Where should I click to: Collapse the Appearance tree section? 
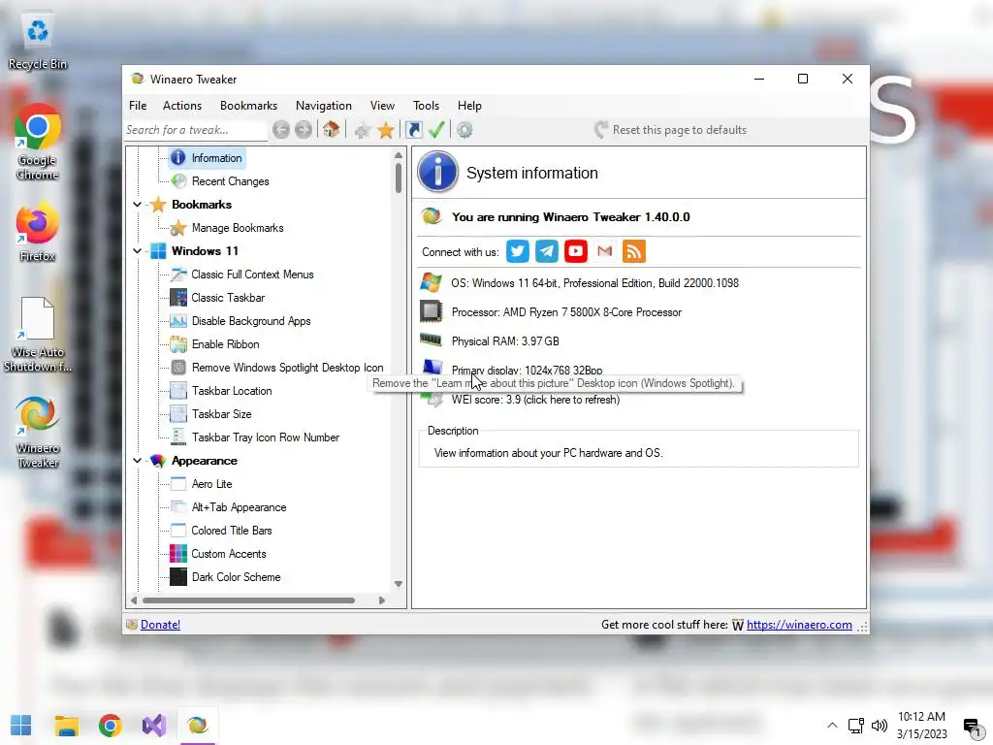pyautogui.click(x=137, y=461)
